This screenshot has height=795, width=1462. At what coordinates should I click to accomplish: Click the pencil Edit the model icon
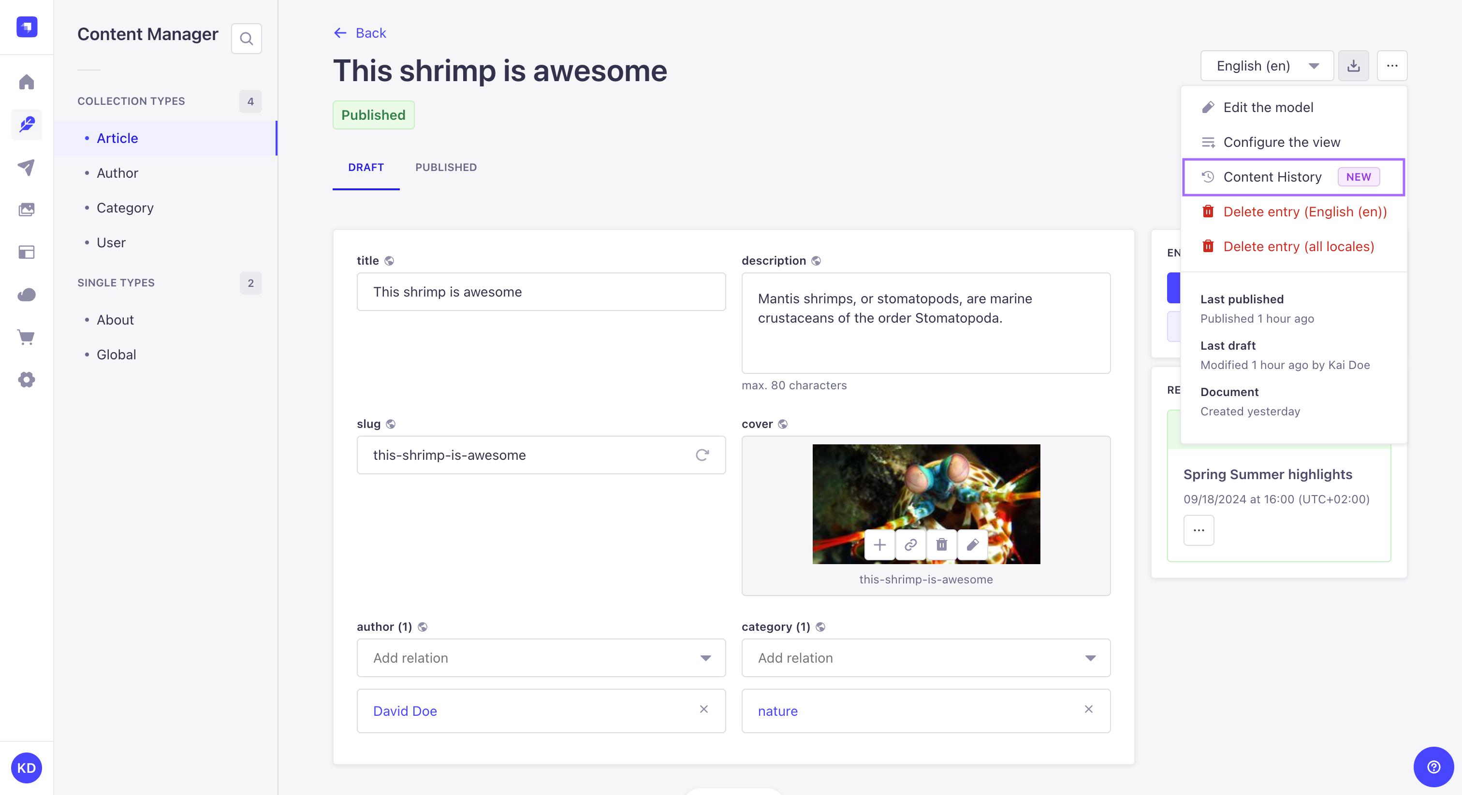point(1208,108)
